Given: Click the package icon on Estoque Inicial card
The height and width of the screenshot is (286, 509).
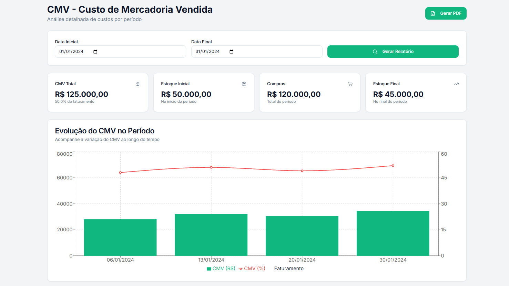Looking at the screenshot, I should coord(244,84).
